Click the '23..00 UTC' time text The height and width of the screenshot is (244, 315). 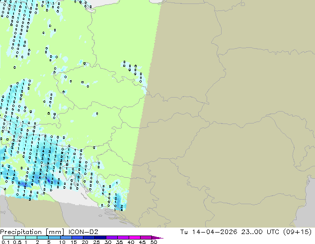tap(260, 232)
